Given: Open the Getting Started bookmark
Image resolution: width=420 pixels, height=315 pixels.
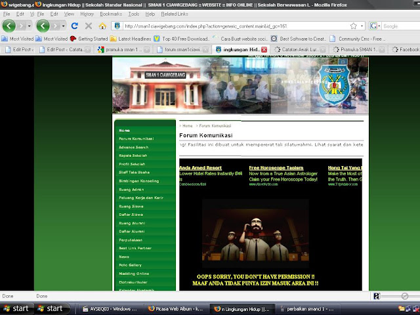Looking at the screenshot, I should coord(89,39).
